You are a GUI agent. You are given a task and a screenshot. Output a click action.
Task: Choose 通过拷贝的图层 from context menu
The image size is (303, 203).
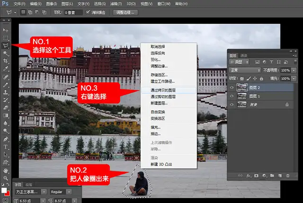[169, 90]
